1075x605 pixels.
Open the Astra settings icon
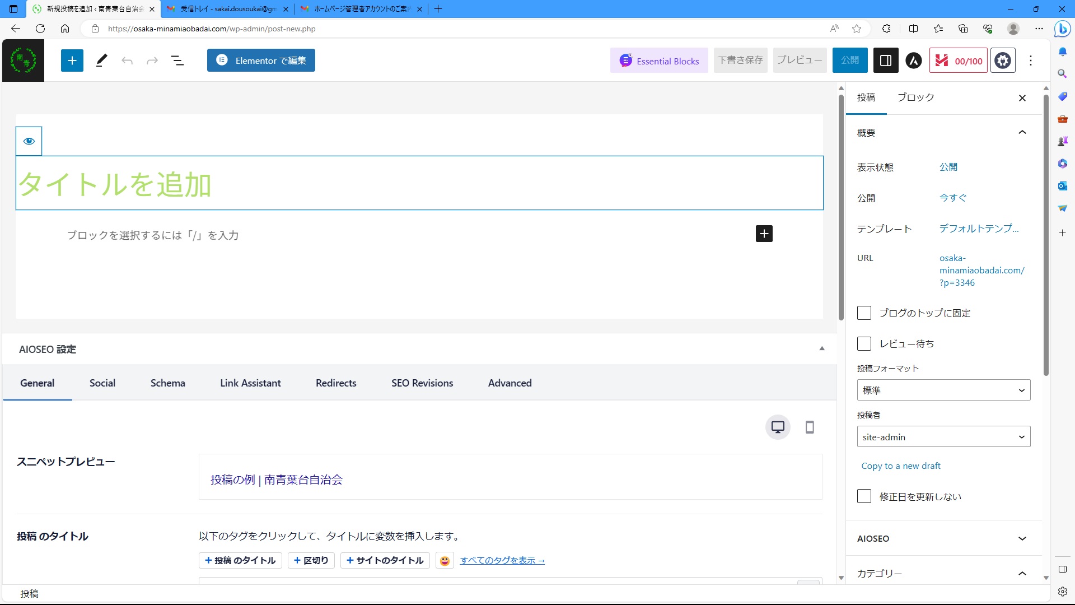tap(913, 61)
